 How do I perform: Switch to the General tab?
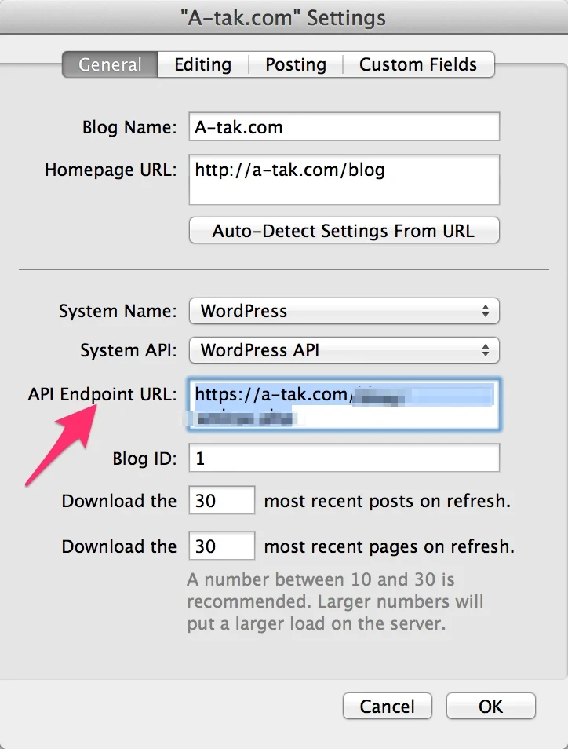110,64
